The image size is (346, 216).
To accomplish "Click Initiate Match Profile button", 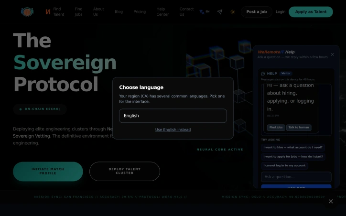I will (x=48, y=171).
